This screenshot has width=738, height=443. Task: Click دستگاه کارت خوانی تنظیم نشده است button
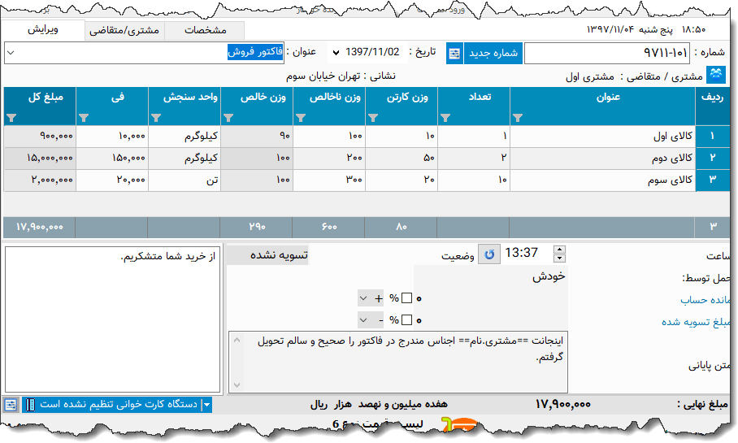click(117, 405)
